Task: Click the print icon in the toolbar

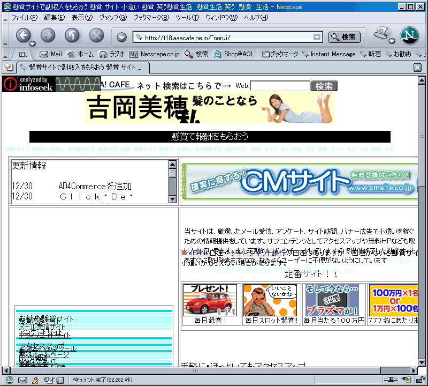Action: 381,33
